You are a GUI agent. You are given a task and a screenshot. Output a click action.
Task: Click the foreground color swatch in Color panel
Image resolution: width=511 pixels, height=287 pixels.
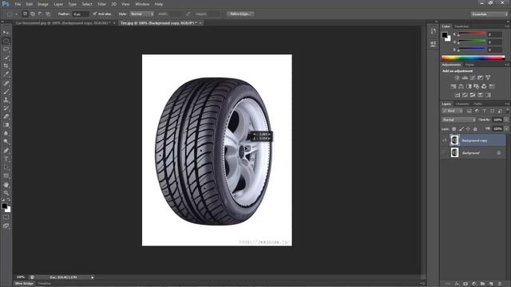[x=445, y=35]
